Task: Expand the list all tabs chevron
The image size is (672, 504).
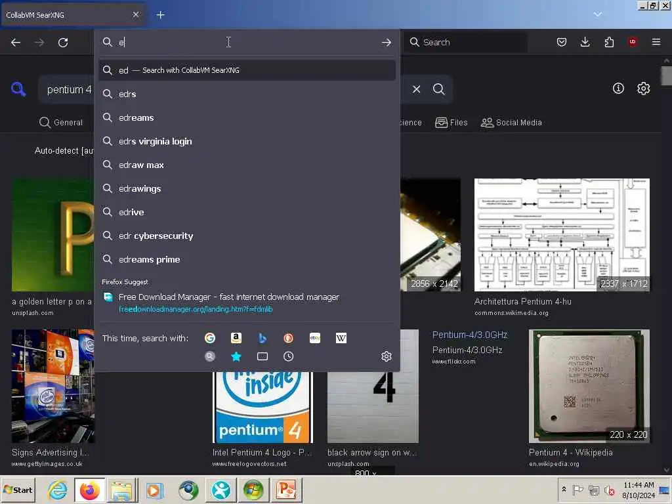Action: (597, 14)
